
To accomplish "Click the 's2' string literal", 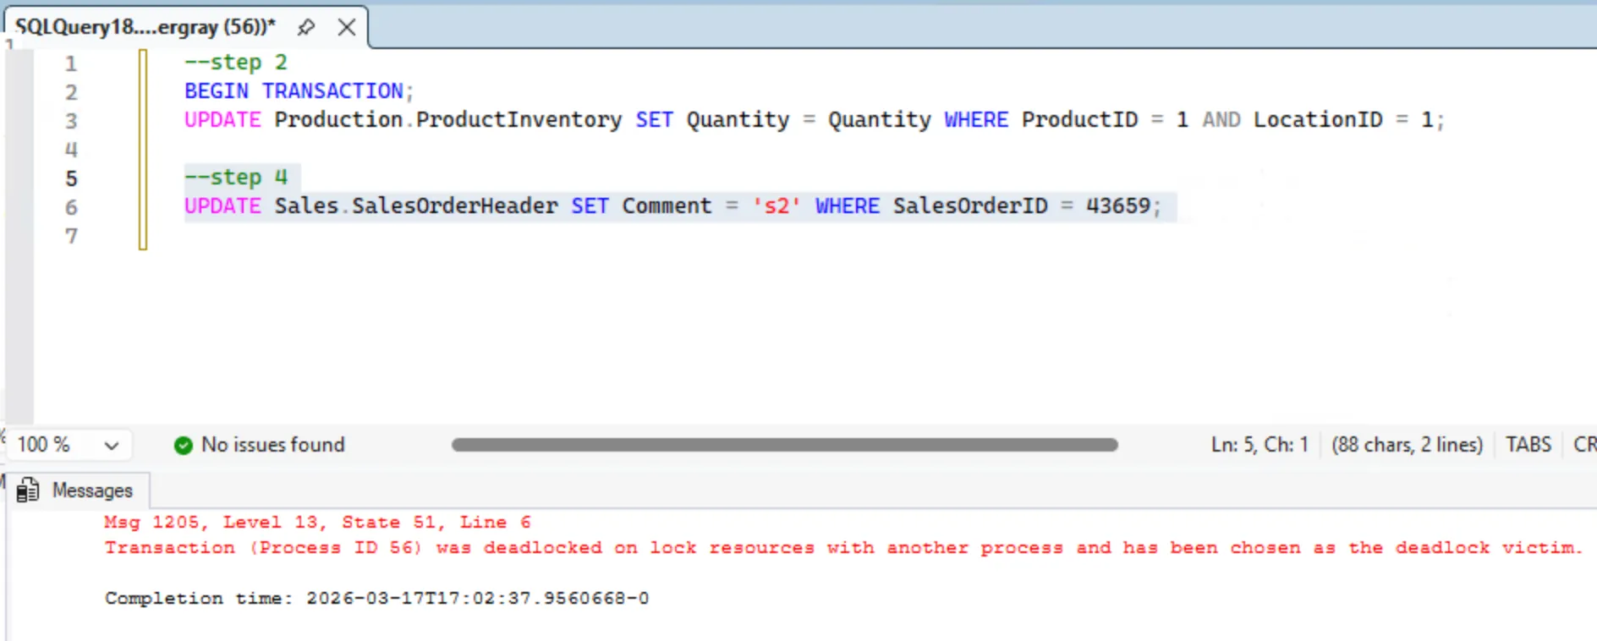I will point(777,206).
